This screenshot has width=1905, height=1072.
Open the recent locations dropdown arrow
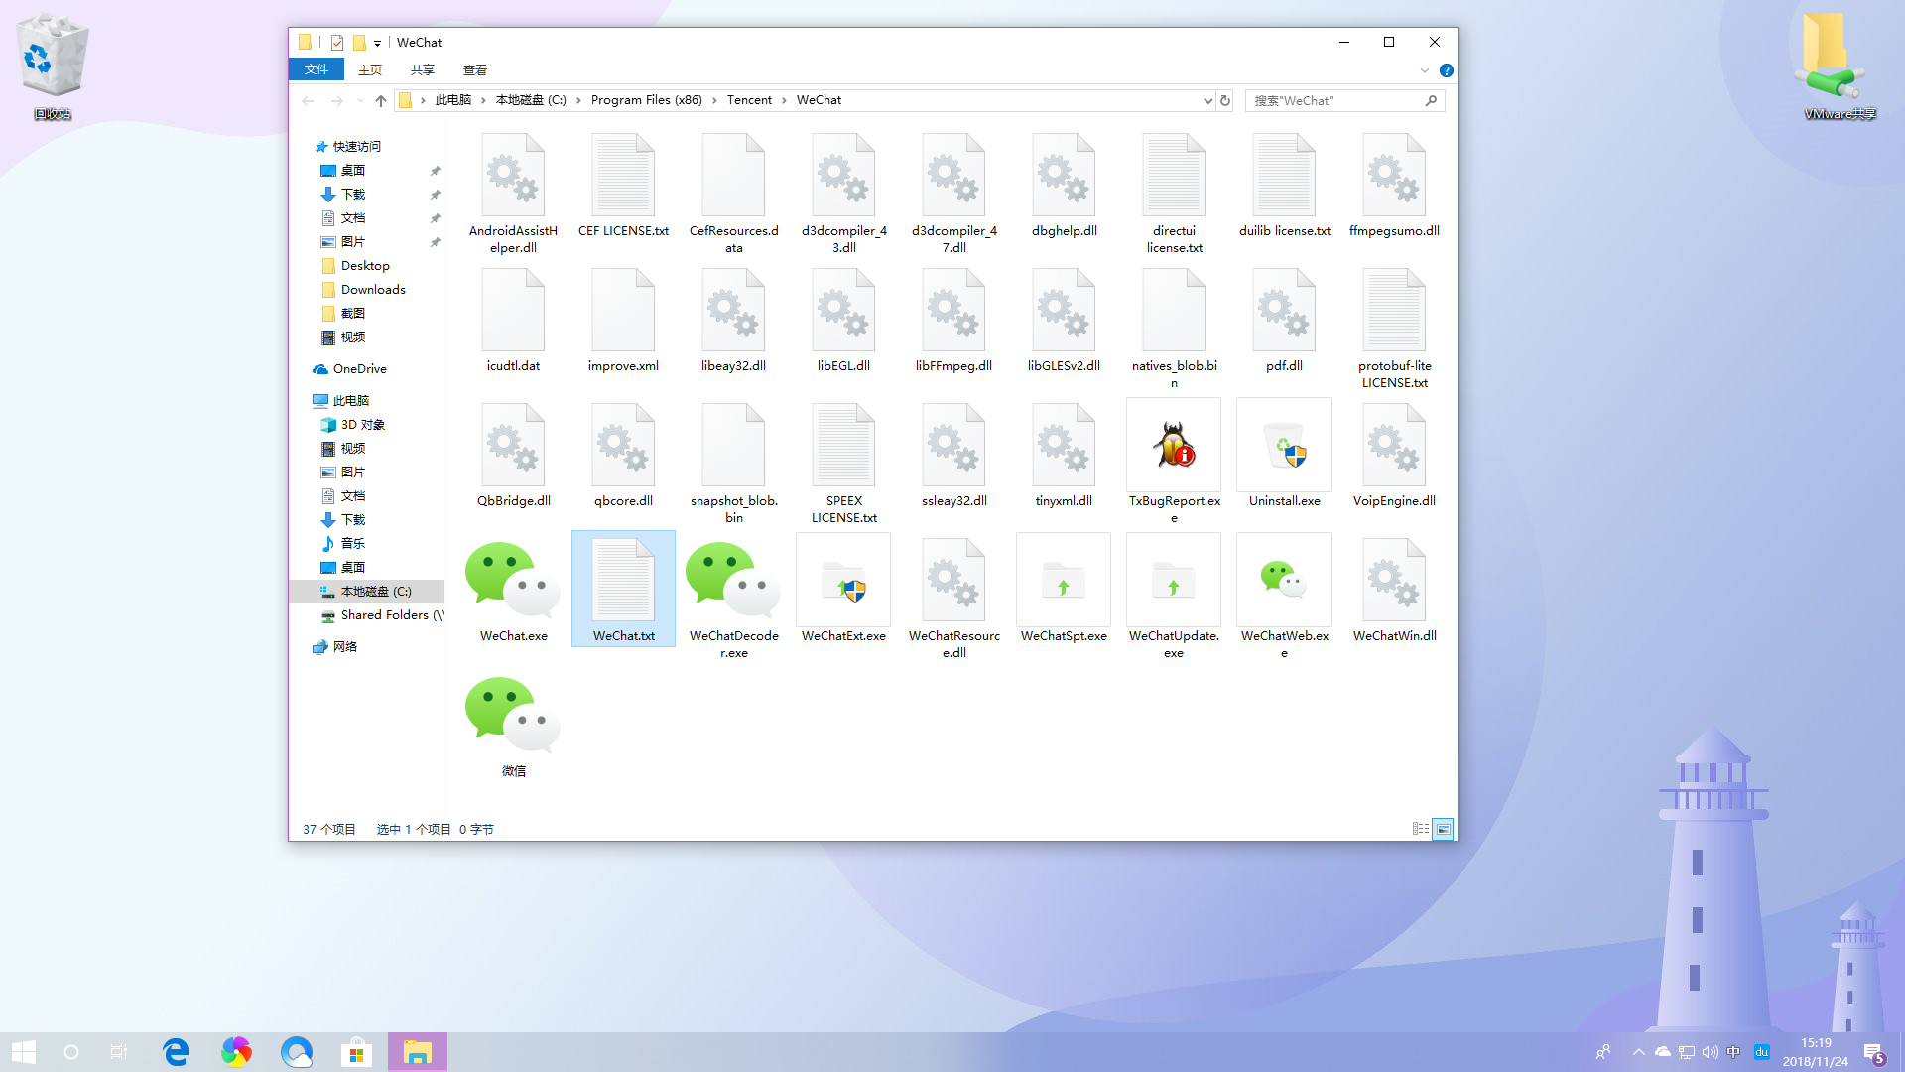point(359,100)
